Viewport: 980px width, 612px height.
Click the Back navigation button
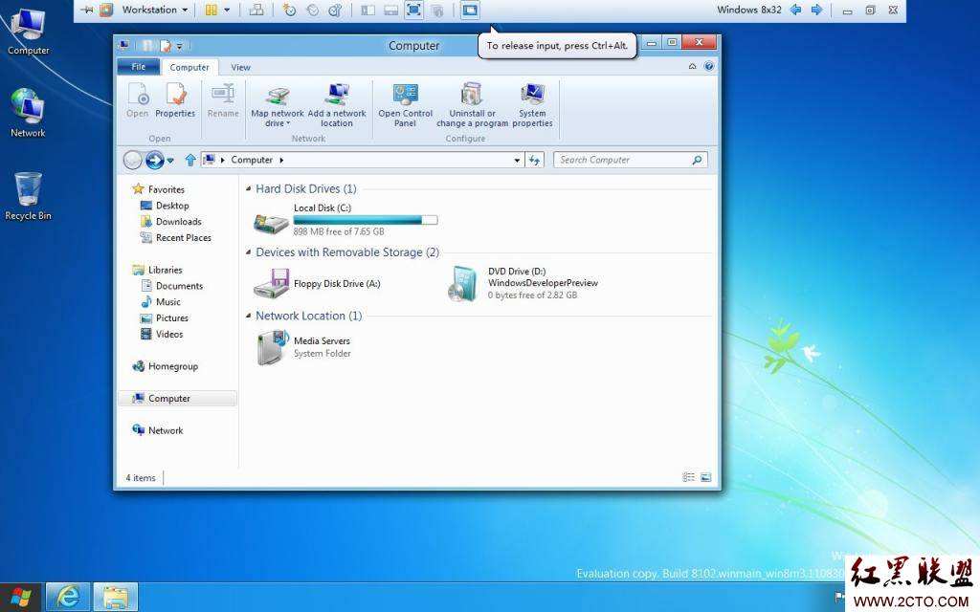tap(132, 160)
